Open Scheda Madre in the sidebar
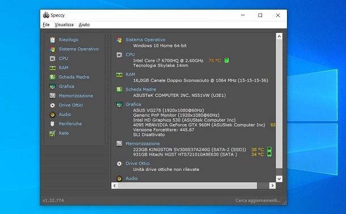The image size is (346, 214). [x=74, y=77]
